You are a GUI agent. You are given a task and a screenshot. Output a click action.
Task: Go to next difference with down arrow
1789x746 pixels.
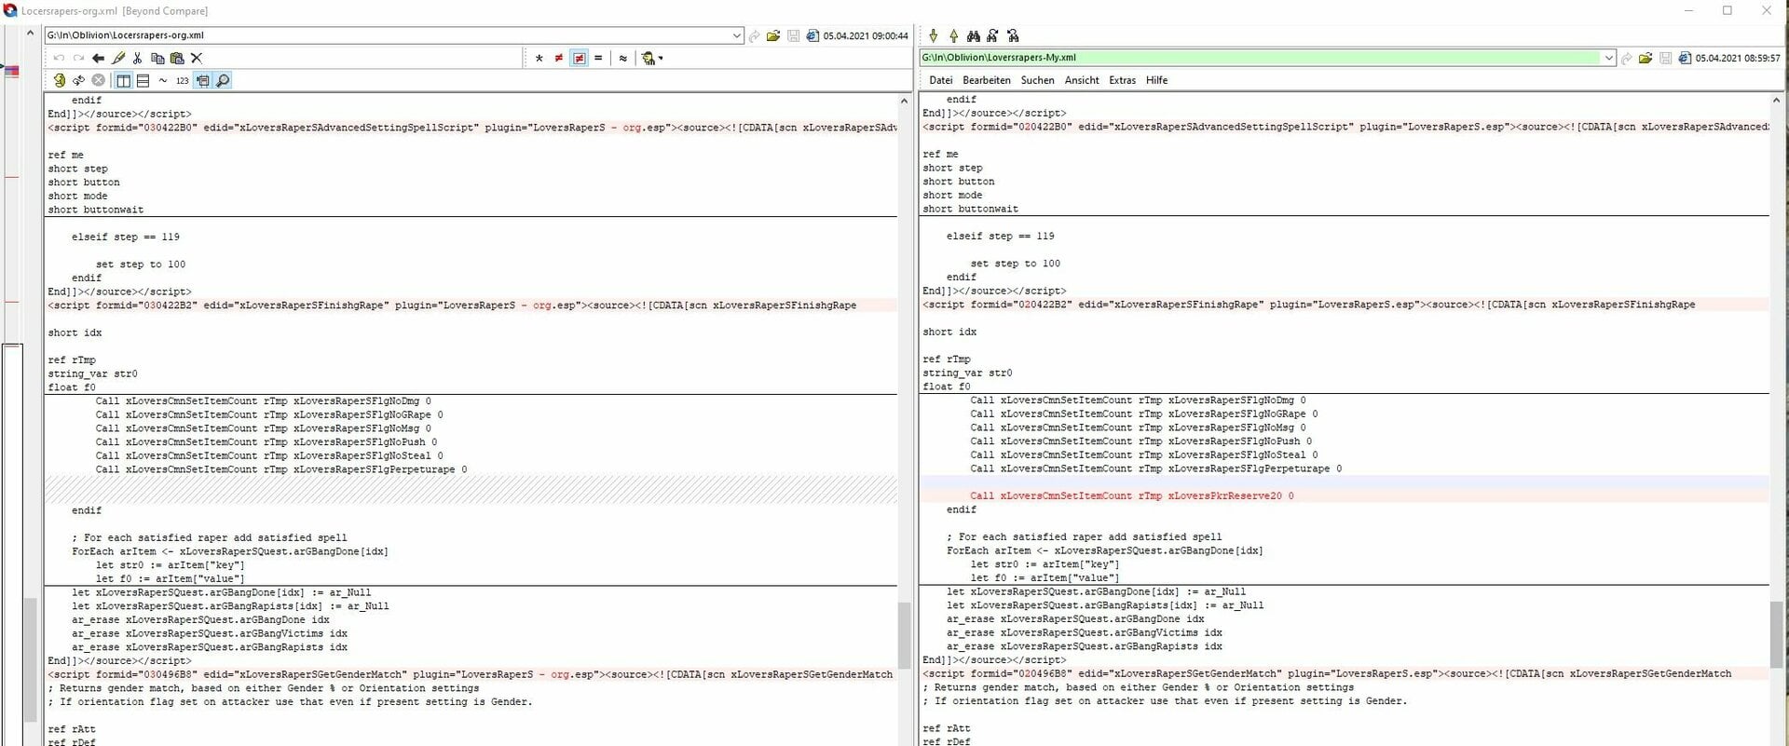(934, 35)
